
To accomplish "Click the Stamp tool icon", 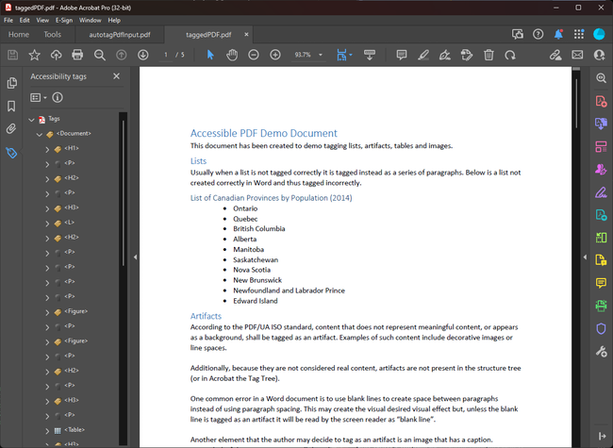I will click(x=467, y=55).
